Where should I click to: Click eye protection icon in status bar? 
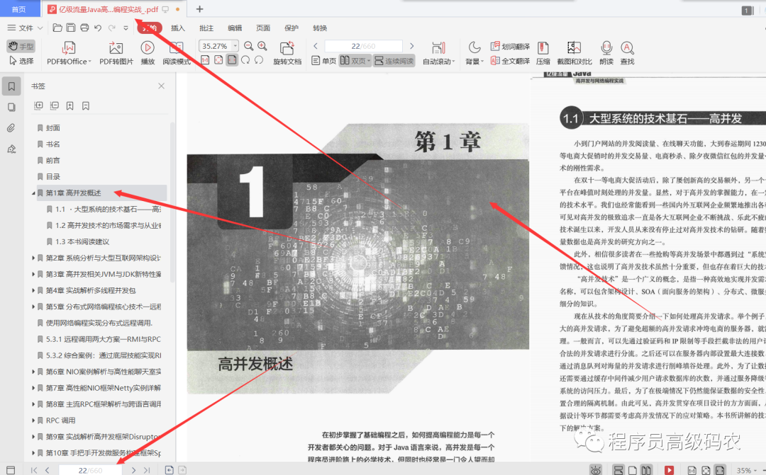(596, 470)
